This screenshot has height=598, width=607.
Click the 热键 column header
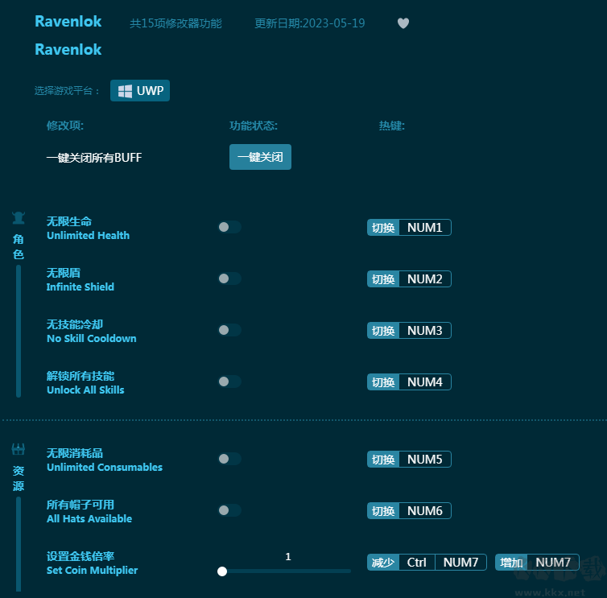pyautogui.click(x=392, y=126)
